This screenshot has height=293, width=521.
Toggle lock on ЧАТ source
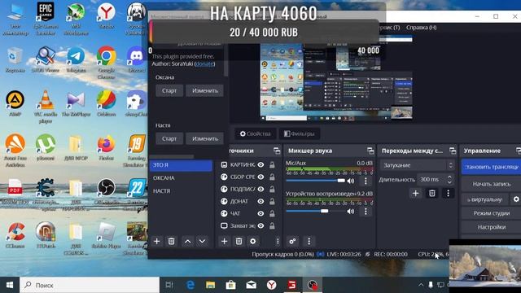point(272,213)
